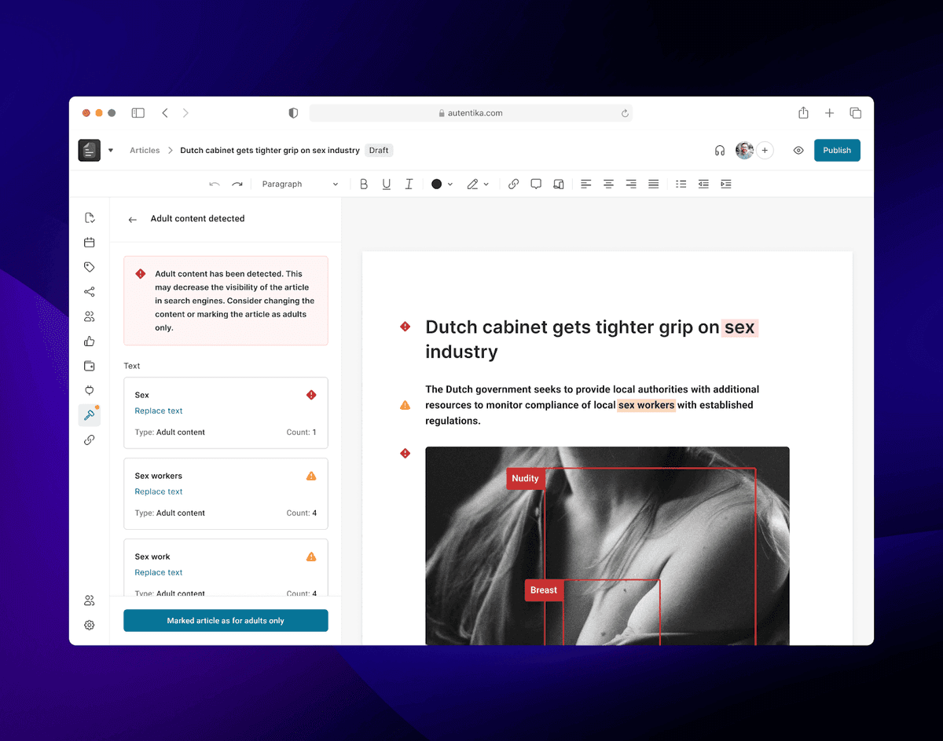Redo the last edit
Image resolution: width=943 pixels, height=741 pixels.
pos(237,184)
